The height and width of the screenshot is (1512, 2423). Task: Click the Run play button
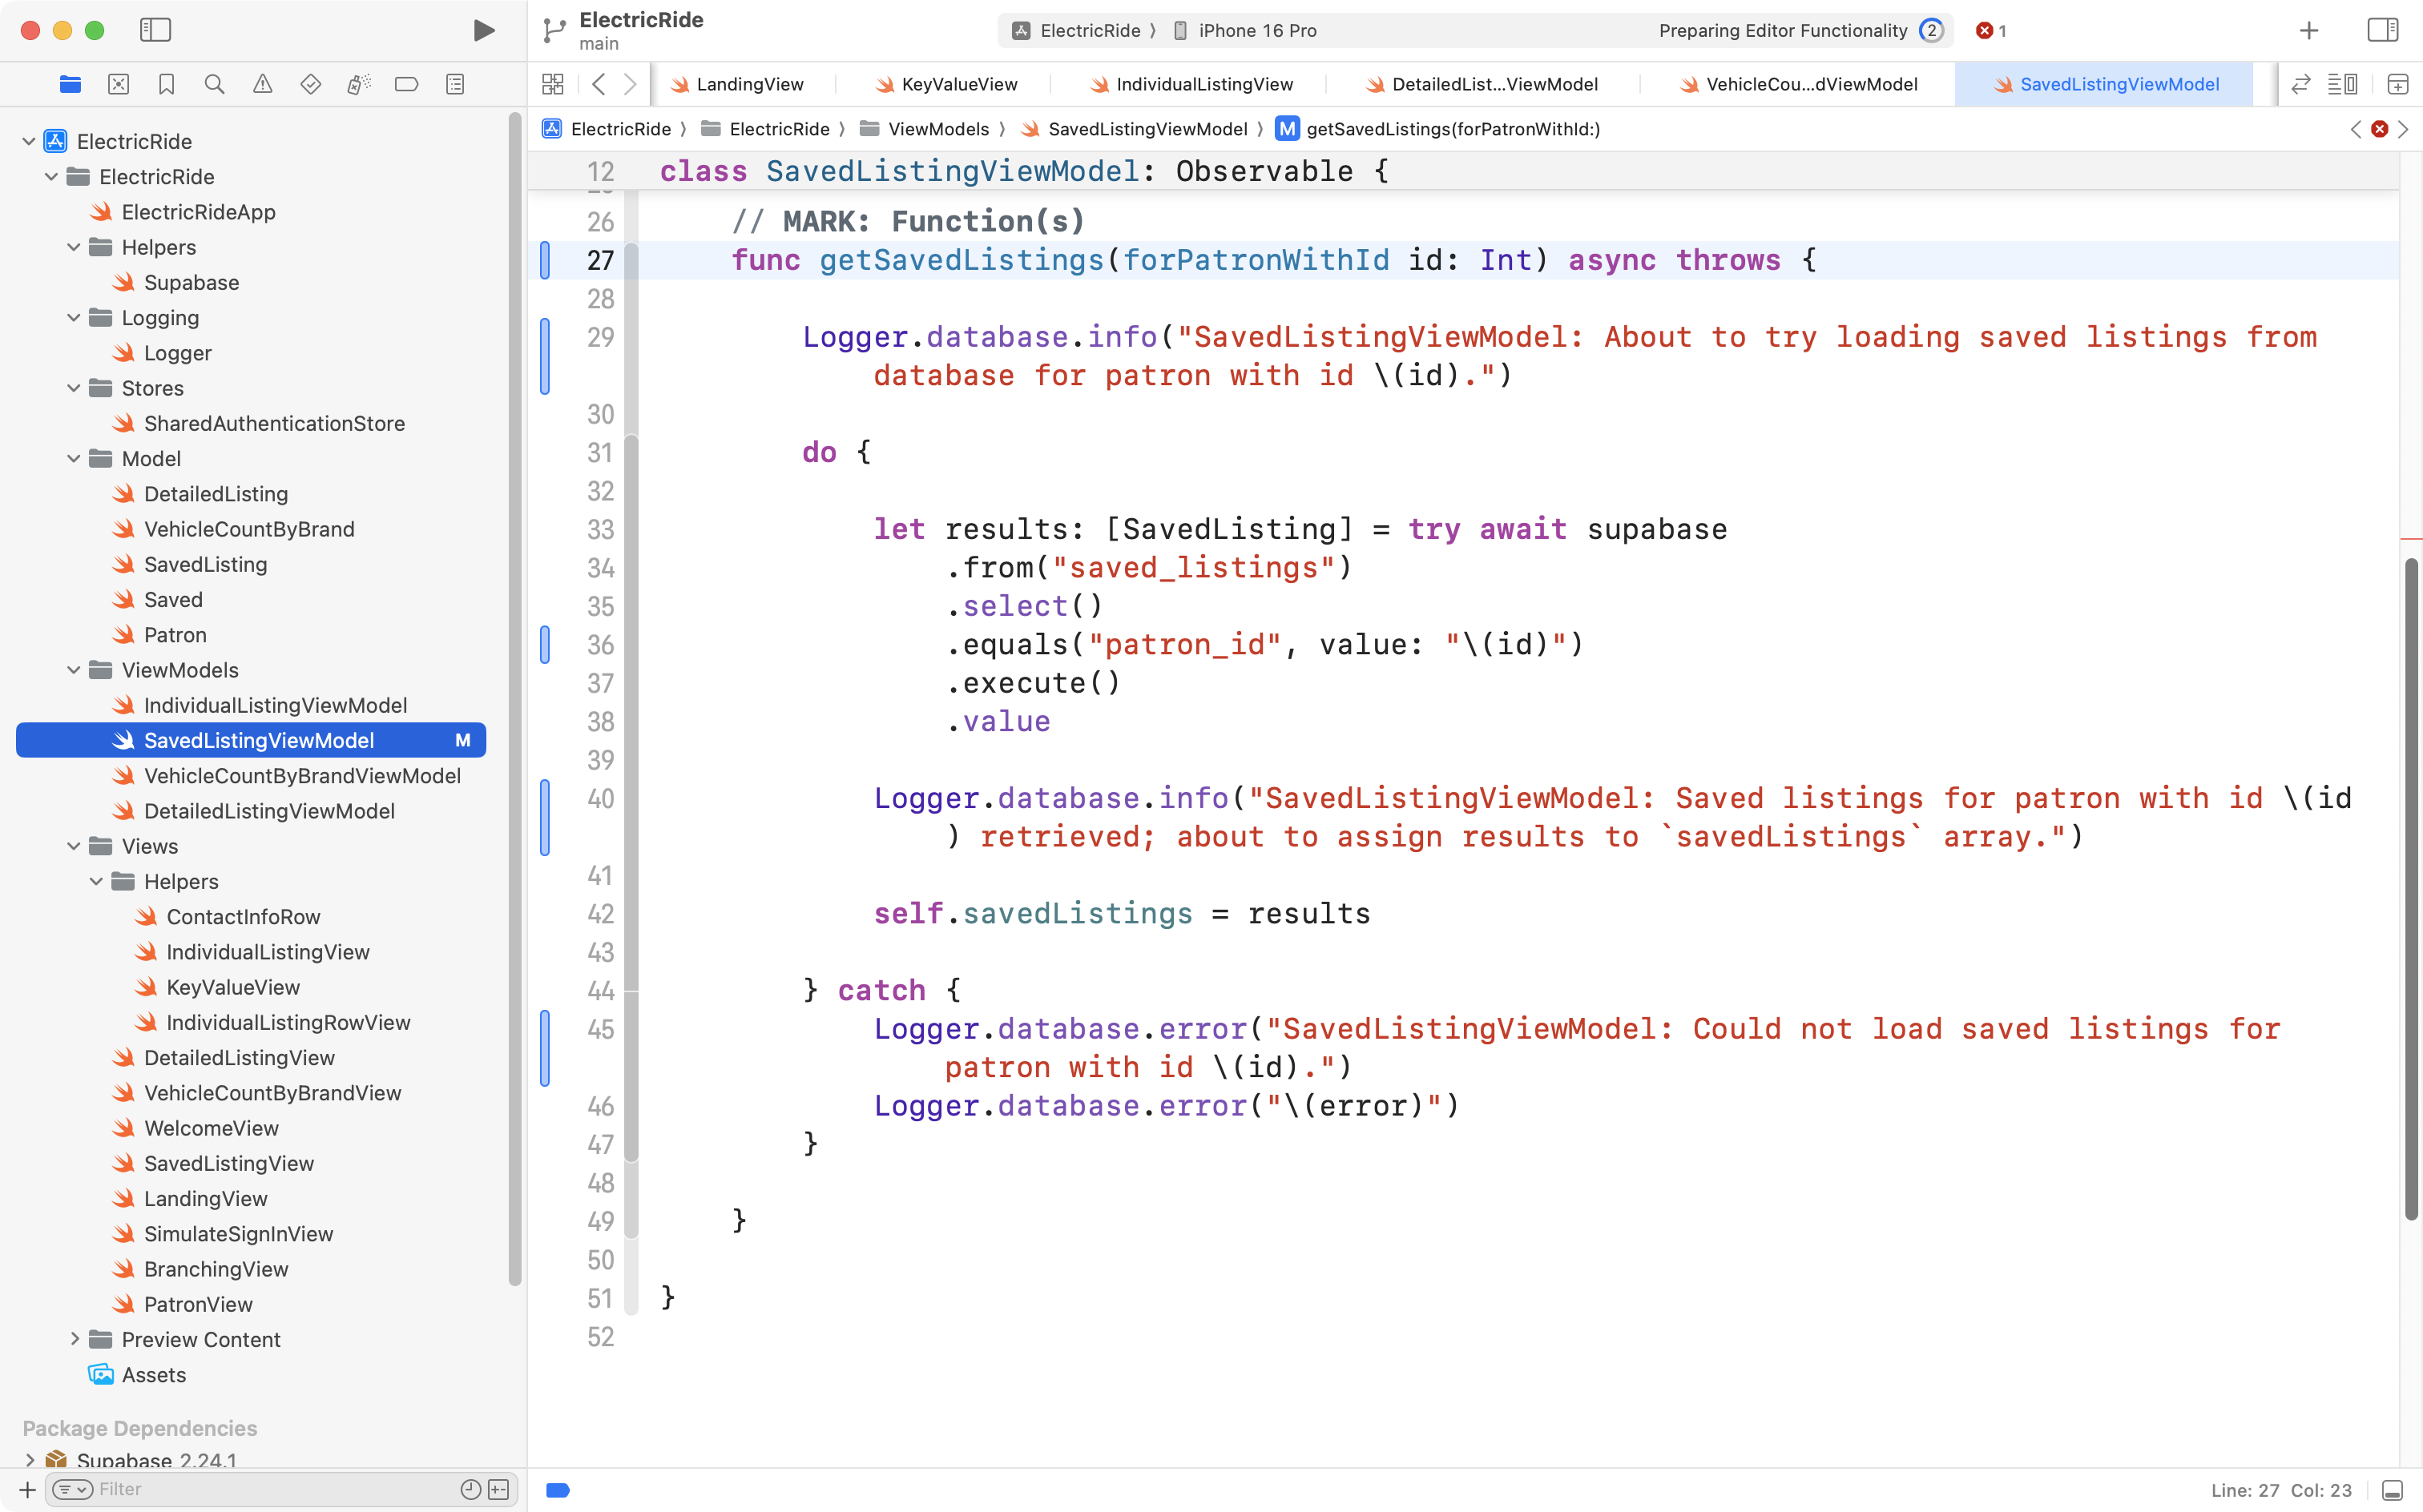click(x=483, y=30)
